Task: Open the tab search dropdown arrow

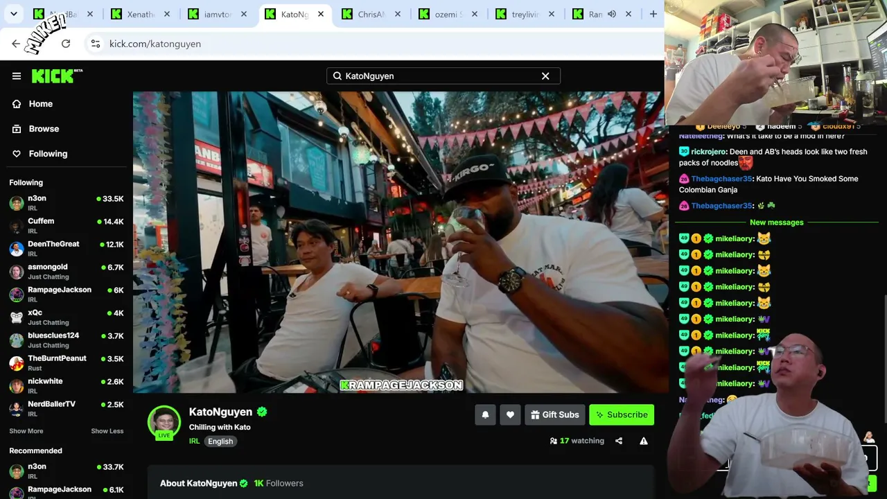Action: tap(14, 15)
